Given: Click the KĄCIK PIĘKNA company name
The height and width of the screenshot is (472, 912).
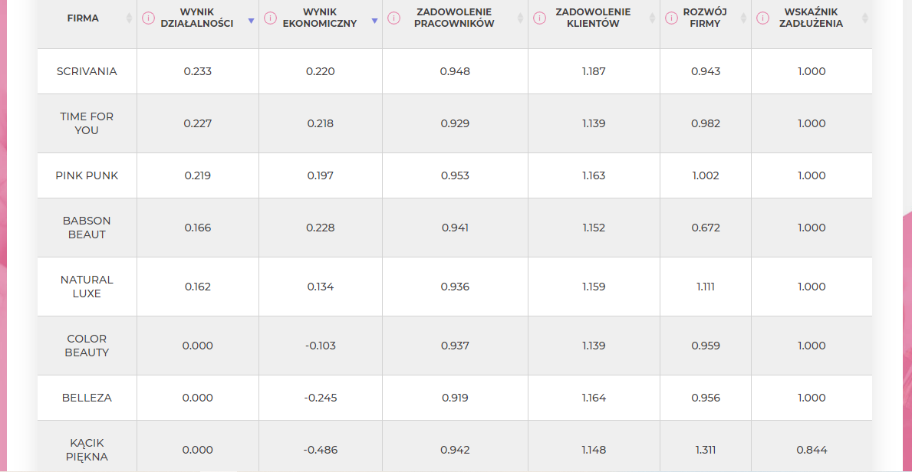Looking at the screenshot, I should click(87, 450).
